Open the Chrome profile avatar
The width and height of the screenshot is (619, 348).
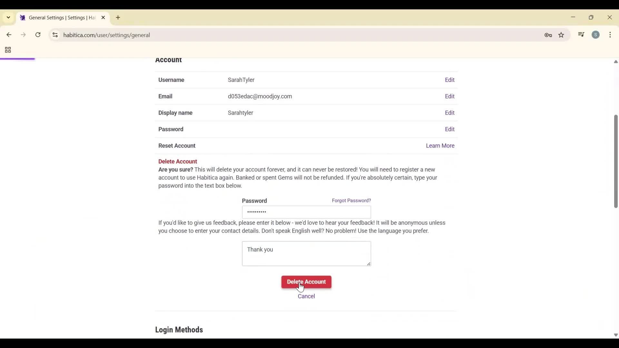(x=595, y=35)
